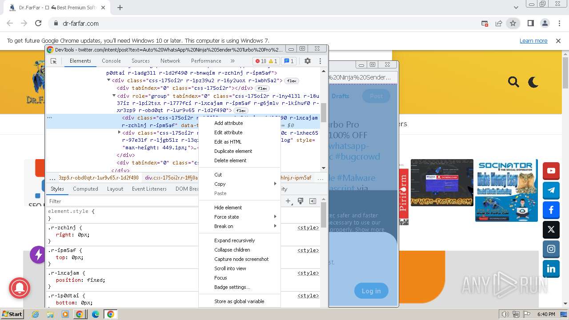The width and height of the screenshot is (569, 320).
Task: Choose Delete element
Action: coord(240,160)
